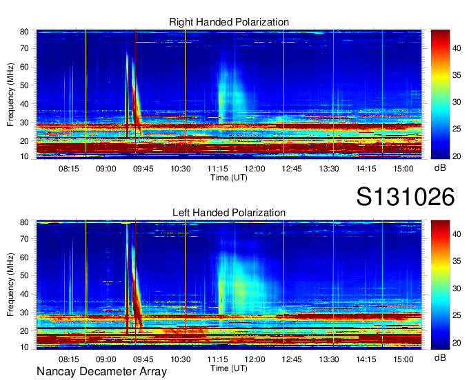Select the S131026 identifier label
Image resolution: width=469 pixels, height=380 pixels.
406,197
